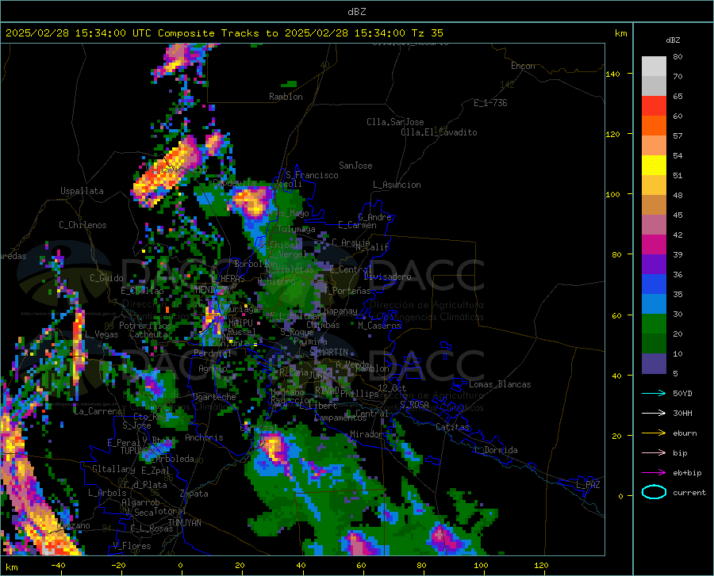Image resolution: width=714 pixels, height=576 pixels.
Task: Click the cyan 50YD arrow legend icon
Action: 654,393
